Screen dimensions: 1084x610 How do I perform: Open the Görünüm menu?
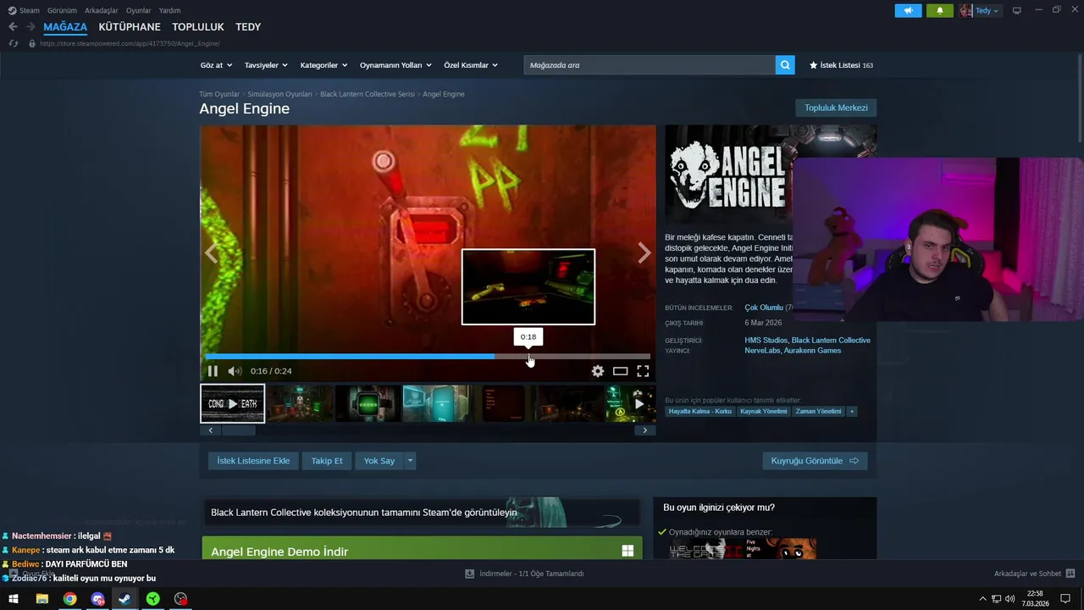pos(62,10)
